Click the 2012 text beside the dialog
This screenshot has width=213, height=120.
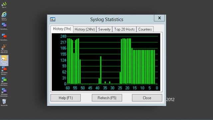click(170, 100)
